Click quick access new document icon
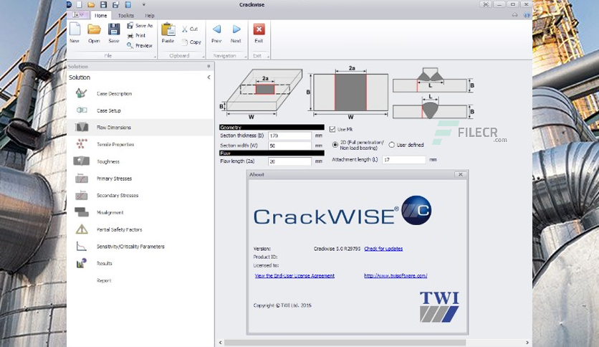Screen dimensions: 599x347 [79, 4]
